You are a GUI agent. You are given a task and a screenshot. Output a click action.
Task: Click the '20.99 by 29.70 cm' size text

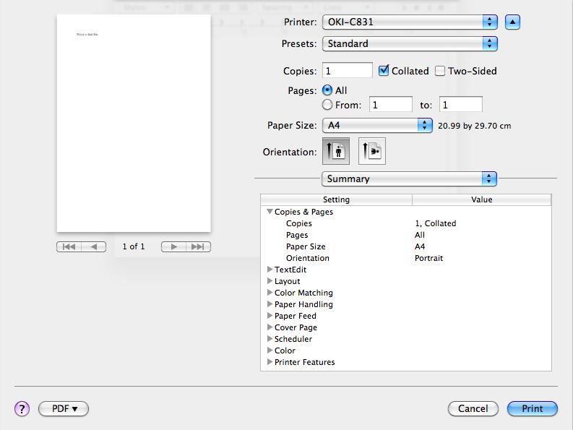pos(474,126)
